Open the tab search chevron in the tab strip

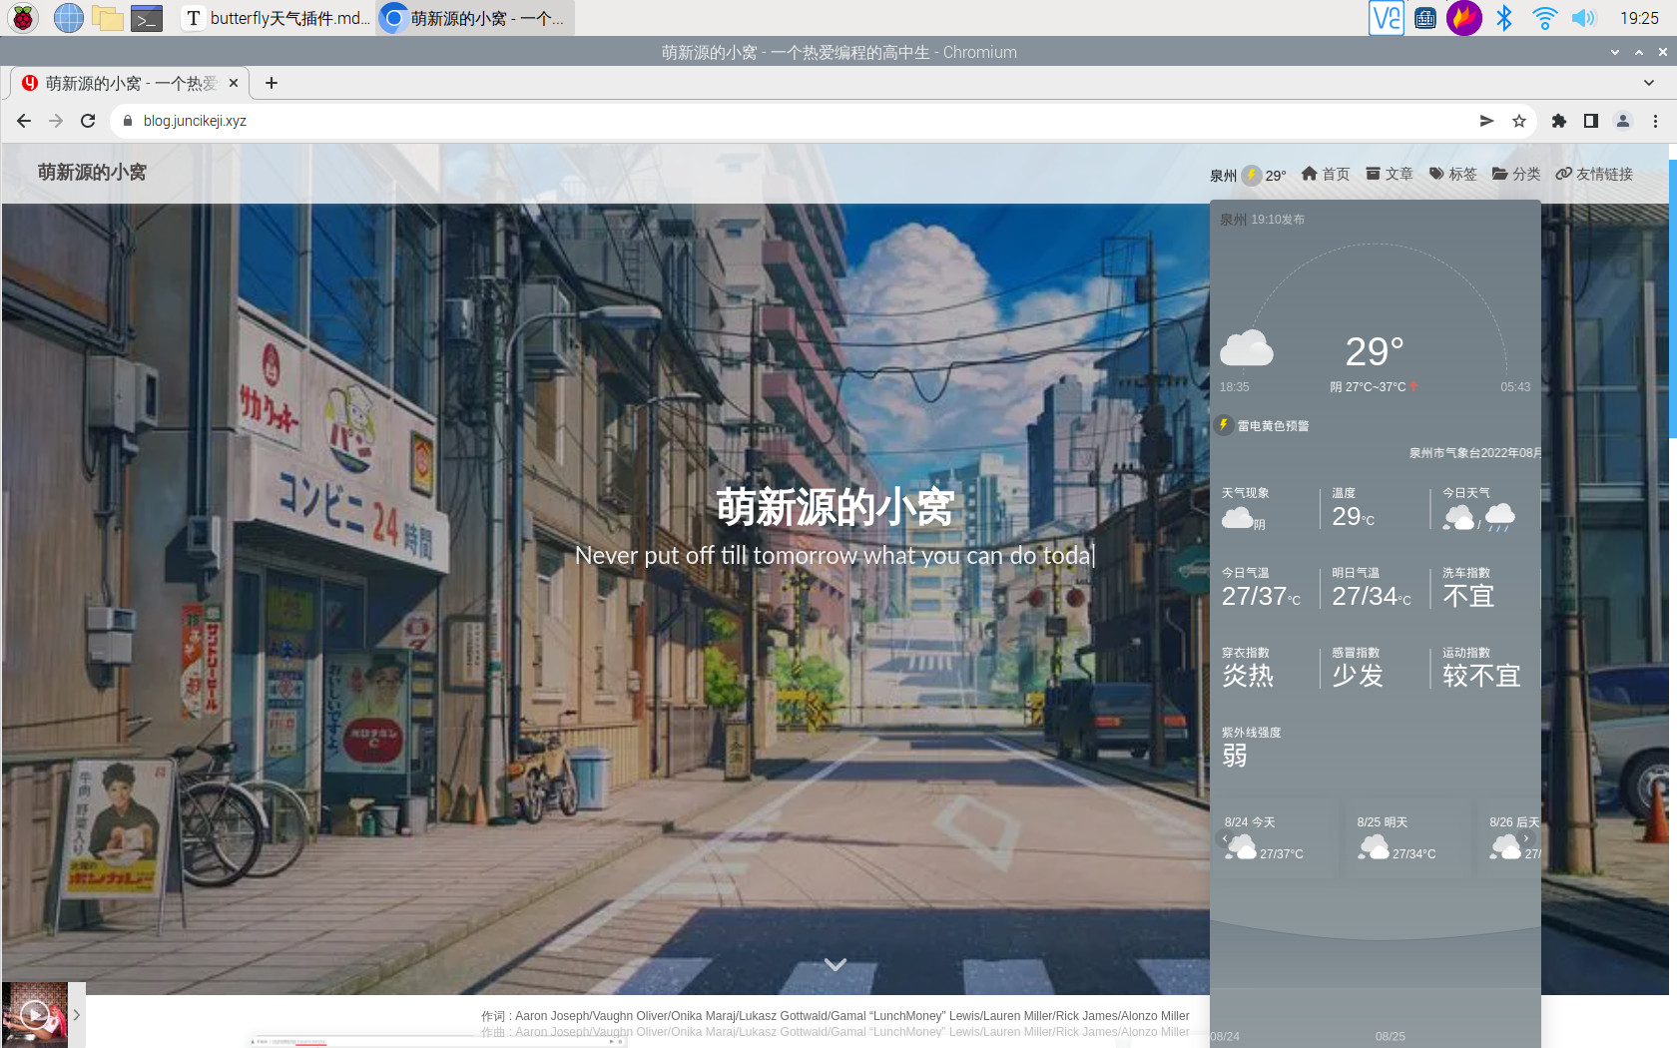(x=1649, y=83)
